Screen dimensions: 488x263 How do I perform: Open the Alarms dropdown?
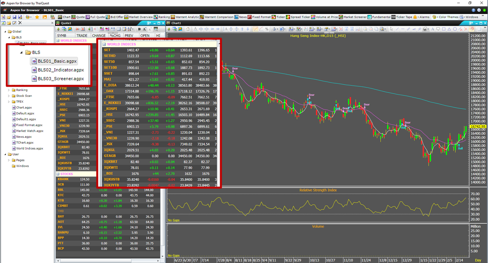pyautogui.click(x=422, y=17)
